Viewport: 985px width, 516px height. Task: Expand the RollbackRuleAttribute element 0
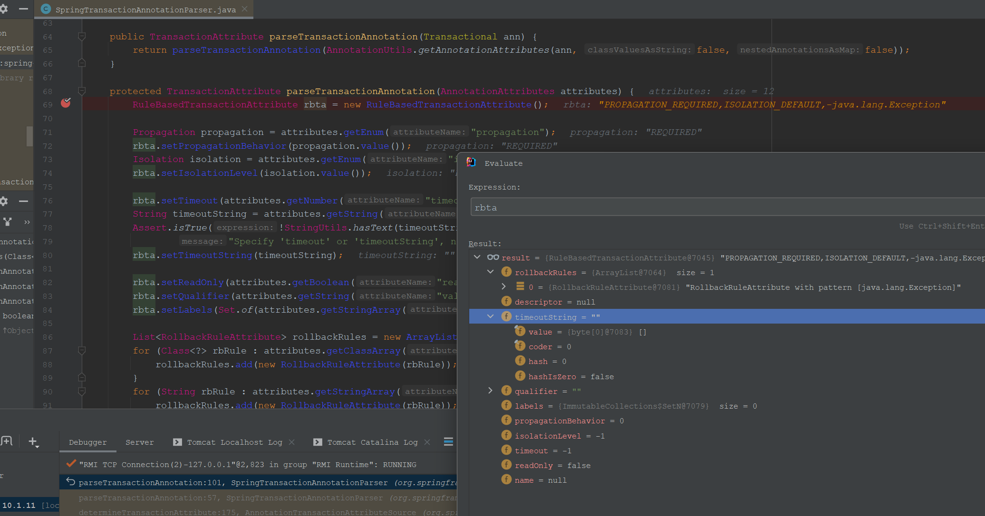(504, 287)
